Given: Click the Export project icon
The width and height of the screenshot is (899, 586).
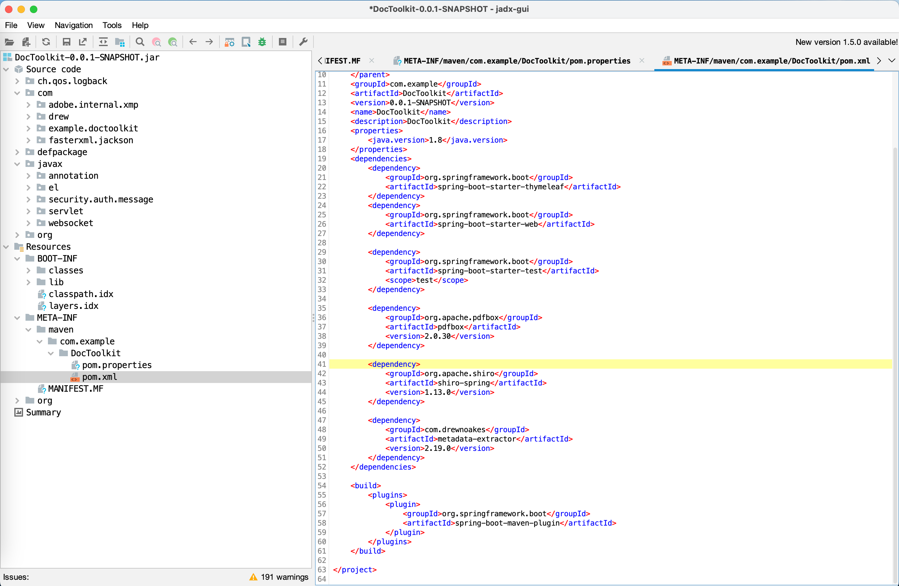Looking at the screenshot, I should pos(83,42).
